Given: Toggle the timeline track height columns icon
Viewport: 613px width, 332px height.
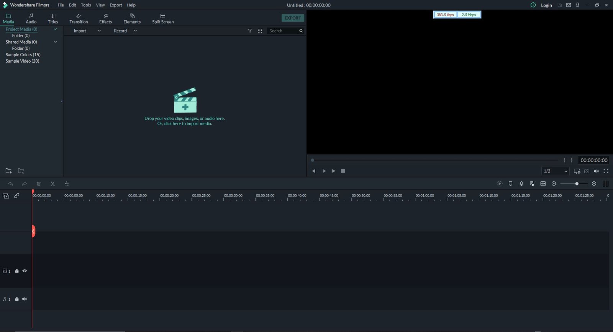Looking at the screenshot, I should (x=605, y=184).
